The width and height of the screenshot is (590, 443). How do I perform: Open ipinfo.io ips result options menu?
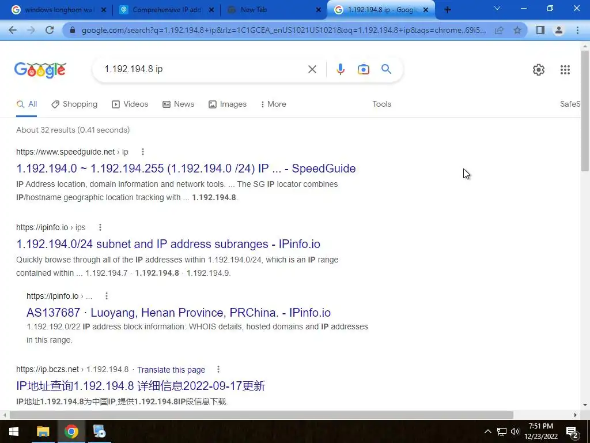tap(100, 227)
